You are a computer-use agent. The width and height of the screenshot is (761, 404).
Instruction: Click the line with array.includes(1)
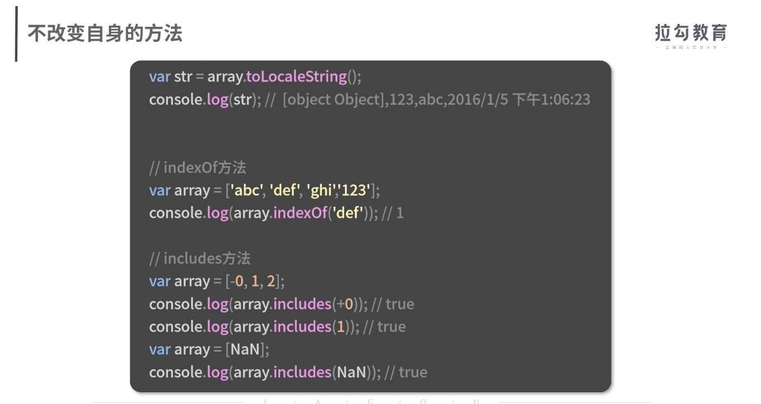[277, 326]
